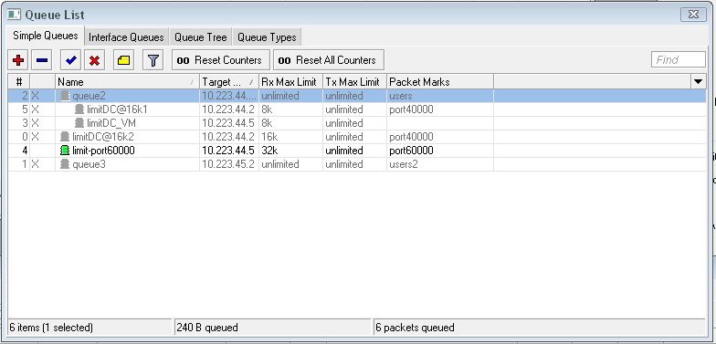Click limitDC_VM row's queue icon
Image resolution: width=716 pixels, height=344 pixels.
tap(80, 123)
